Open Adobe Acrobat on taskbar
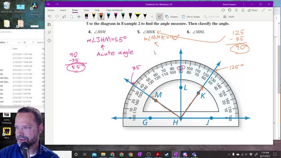281x158 pixels. click(158, 154)
